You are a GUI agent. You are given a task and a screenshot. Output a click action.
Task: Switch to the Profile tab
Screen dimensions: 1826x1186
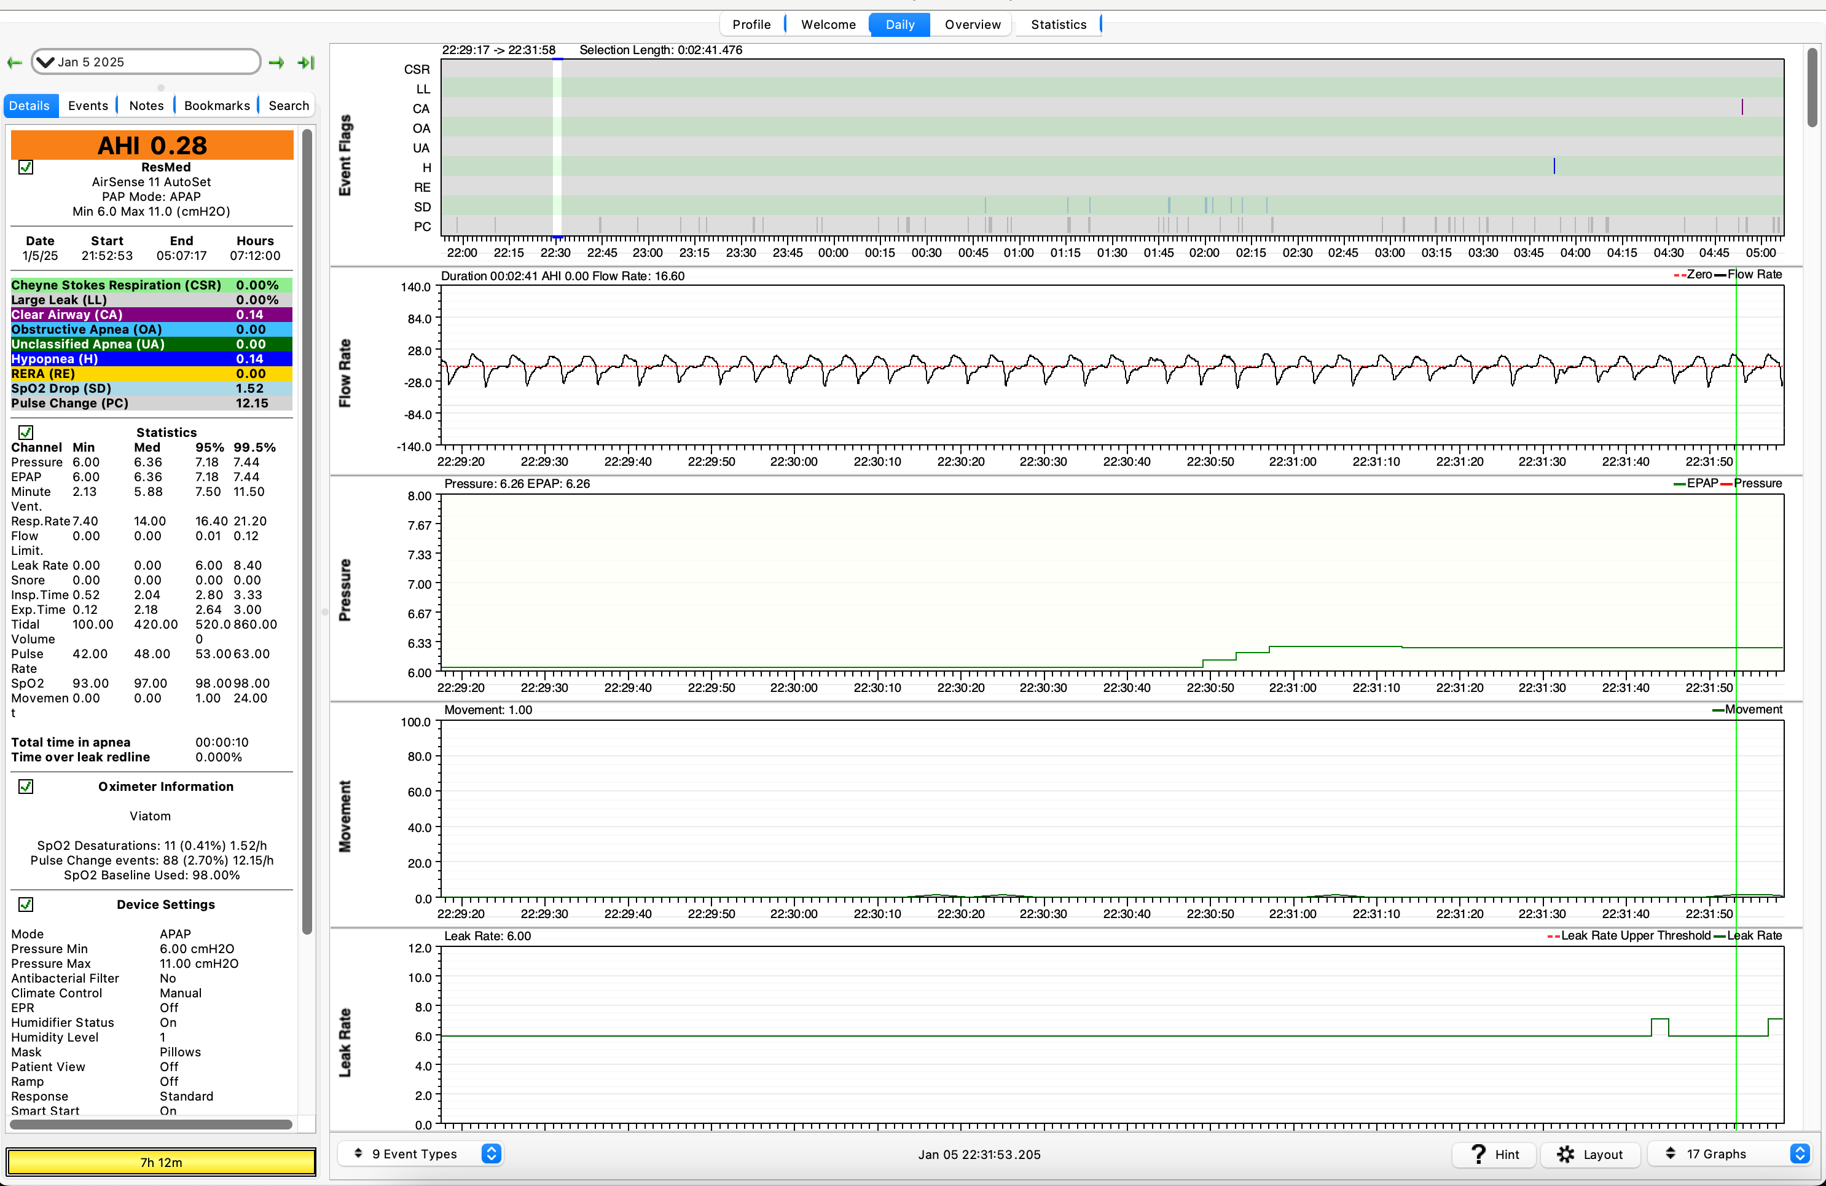click(x=751, y=25)
